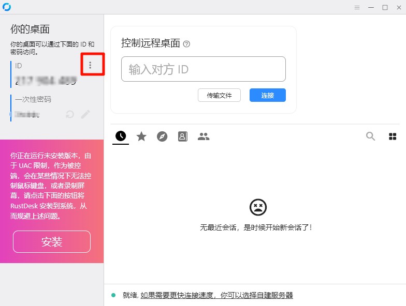Open the favorites star tab
The image size is (406, 306).
tap(141, 136)
